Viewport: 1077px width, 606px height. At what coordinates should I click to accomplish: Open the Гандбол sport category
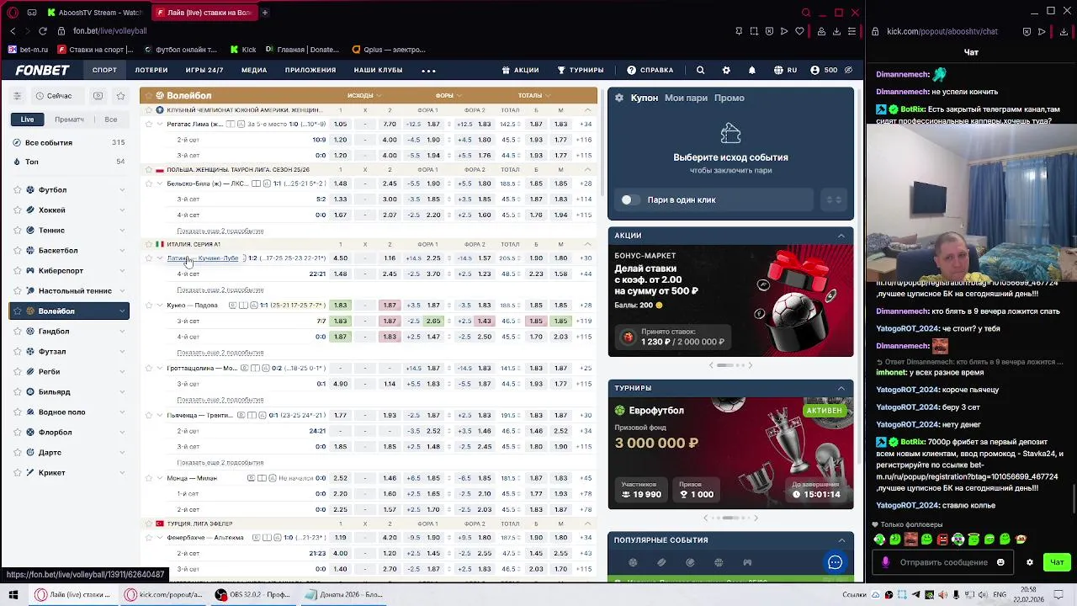tap(69, 332)
